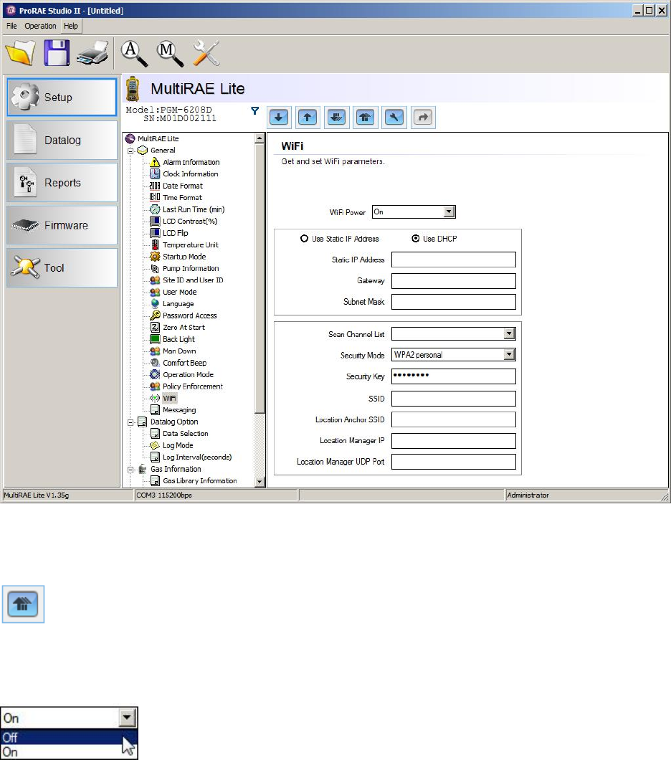
Task: Collapse the Gas Information tree node
Action: tap(130, 470)
